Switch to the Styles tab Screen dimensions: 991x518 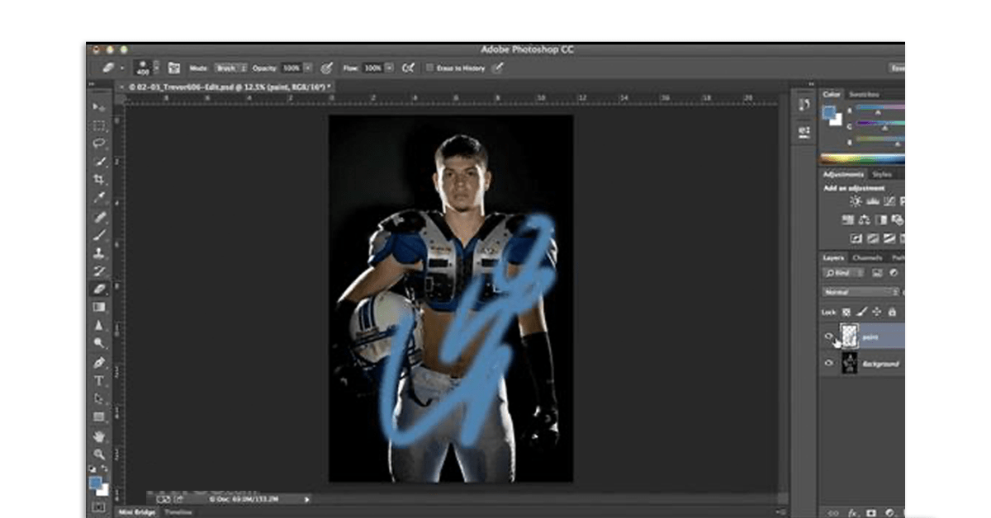tap(882, 175)
